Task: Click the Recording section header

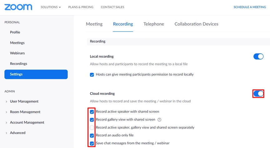Action: pos(97,41)
